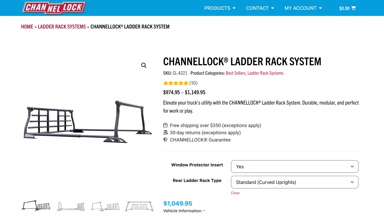Open the MY ACCOUNT menu

tap(301, 8)
